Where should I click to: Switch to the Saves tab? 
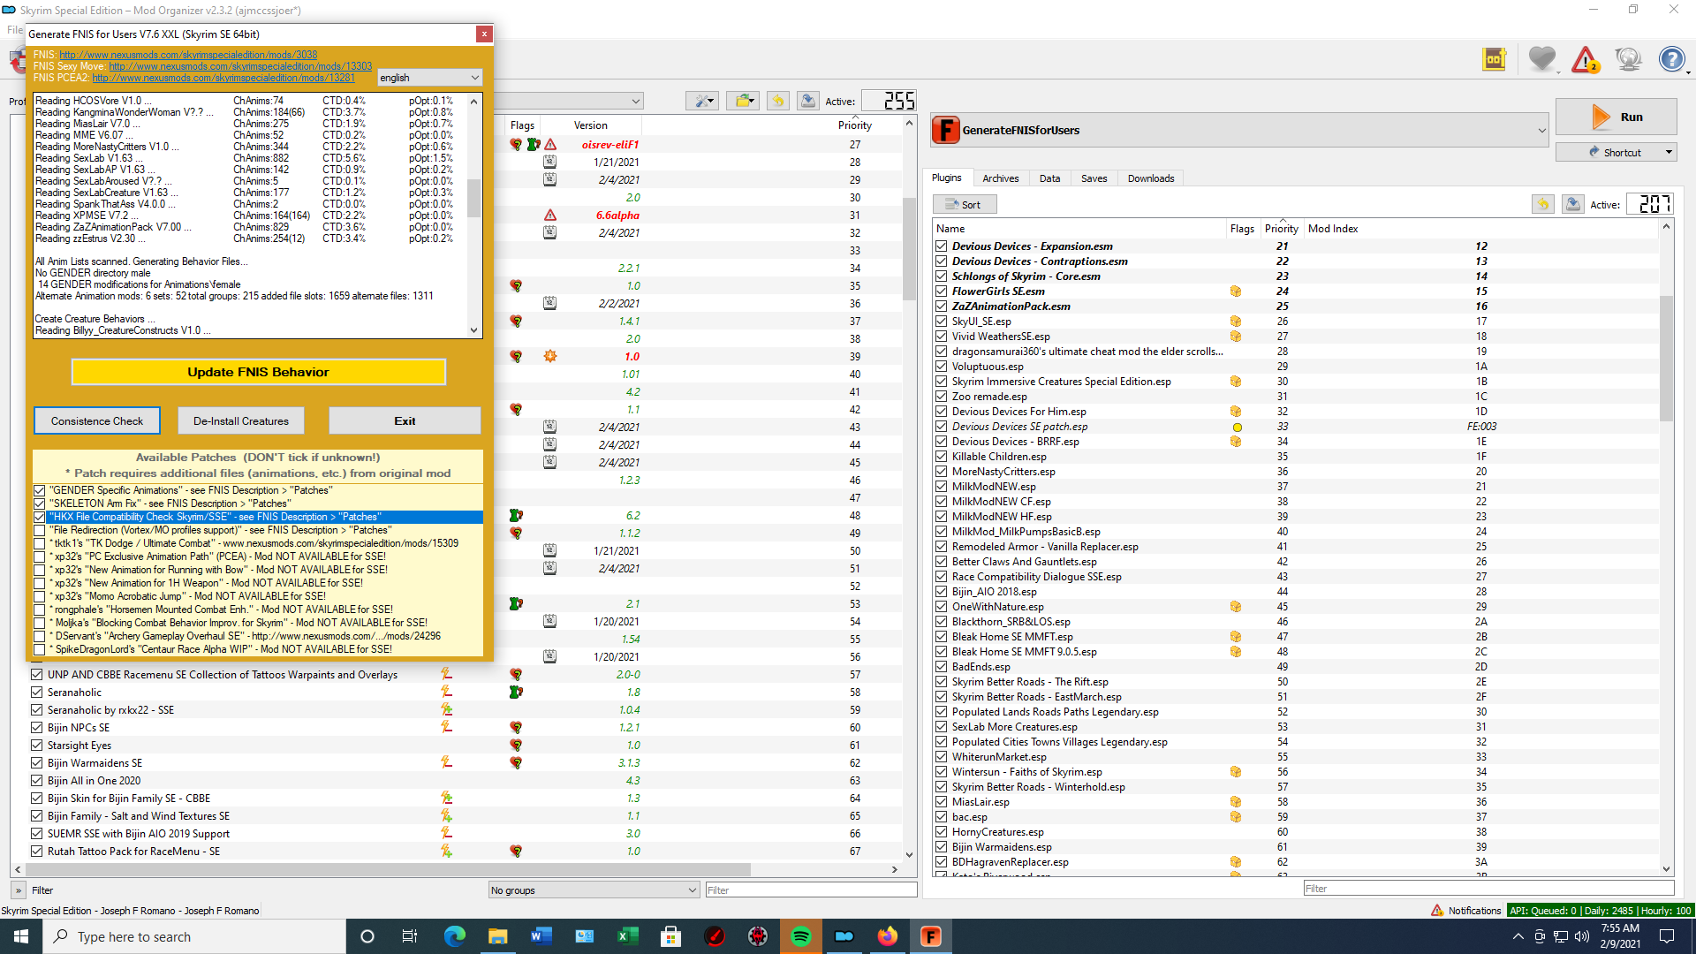1094,178
